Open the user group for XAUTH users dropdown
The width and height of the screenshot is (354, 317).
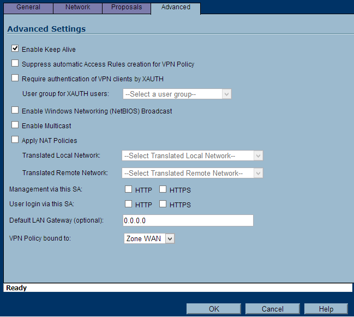(x=177, y=94)
